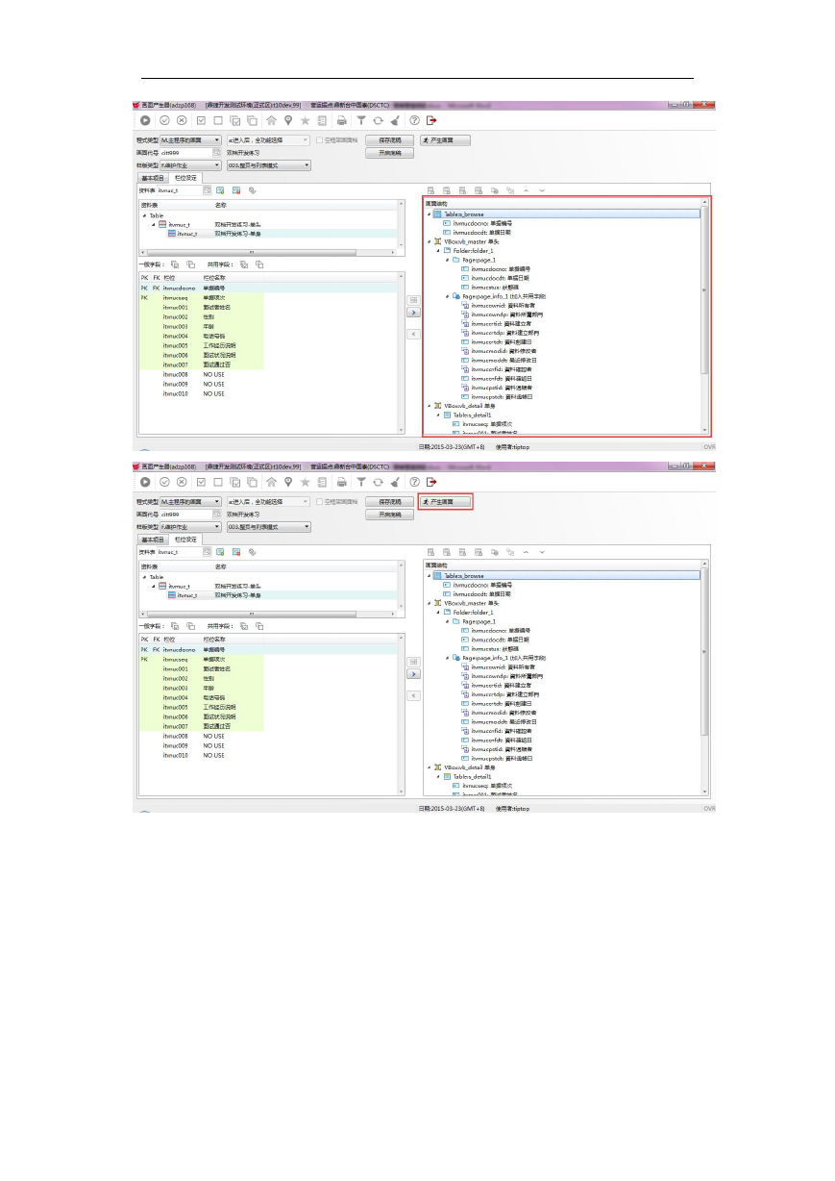835x1181 pixels.
Task: Click the 产生画面 button in lower screenshot
Action: pyautogui.click(x=445, y=502)
